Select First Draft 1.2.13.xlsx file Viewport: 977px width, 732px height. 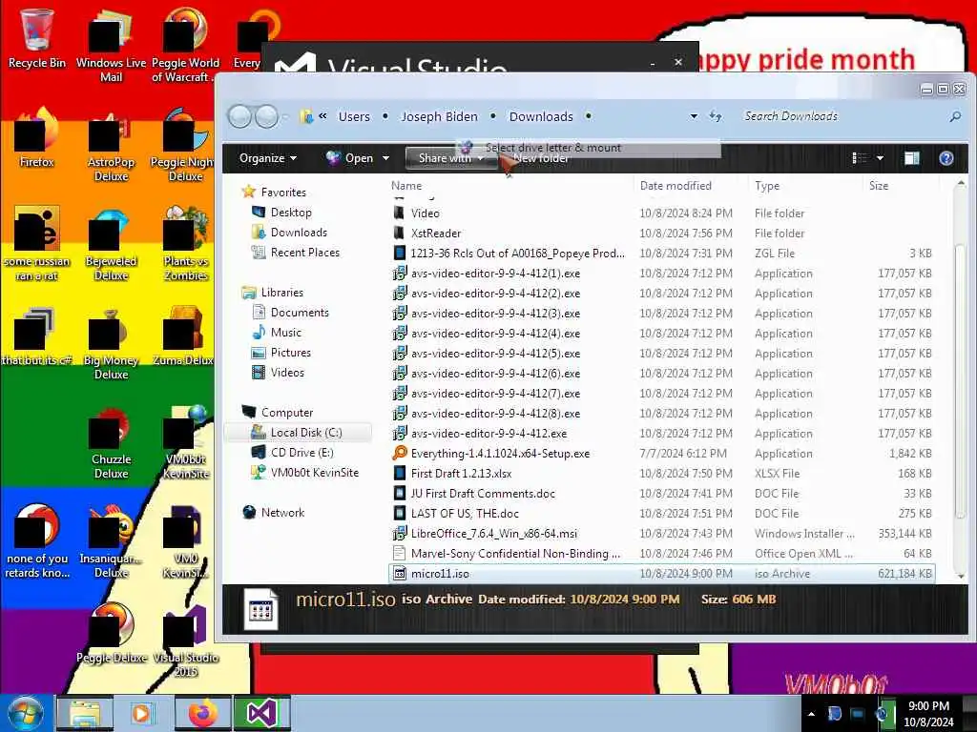pyautogui.click(x=661, y=473)
